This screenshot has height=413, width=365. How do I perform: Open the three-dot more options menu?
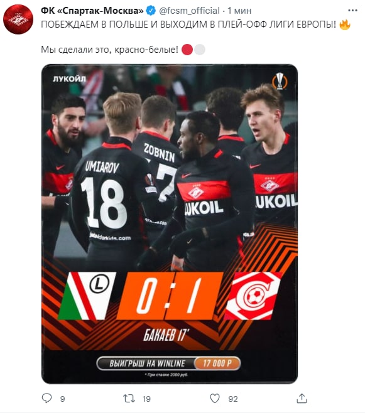point(352,11)
